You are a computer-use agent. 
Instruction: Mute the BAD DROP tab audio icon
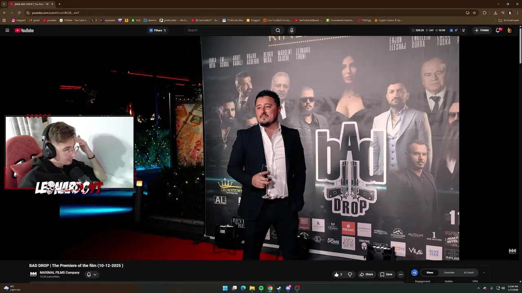click(47, 4)
